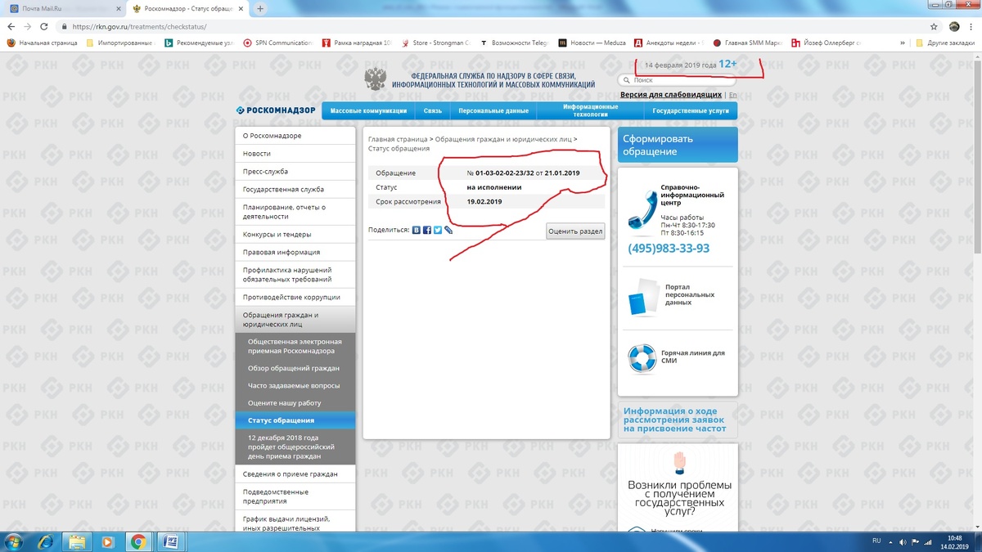
Task: Switch the site to the En version
Action: [x=732, y=95]
